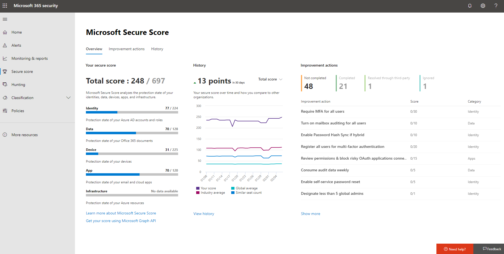Image resolution: width=504 pixels, height=254 pixels.
Task: Collapse the navigation pane with hamburger menu
Action: (x=5, y=19)
